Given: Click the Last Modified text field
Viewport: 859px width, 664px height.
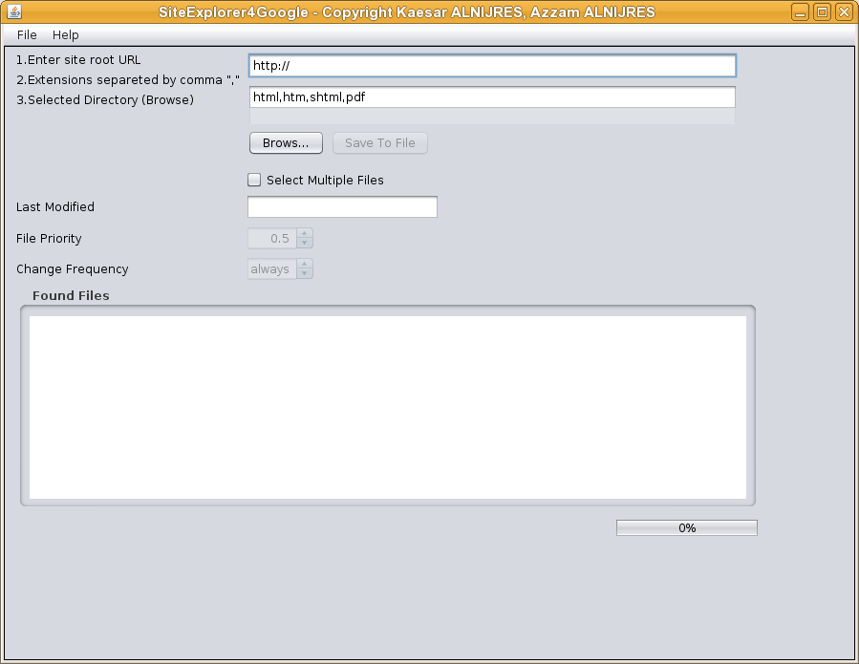Looking at the screenshot, I should pyautogui.click(x=342, y=207).
